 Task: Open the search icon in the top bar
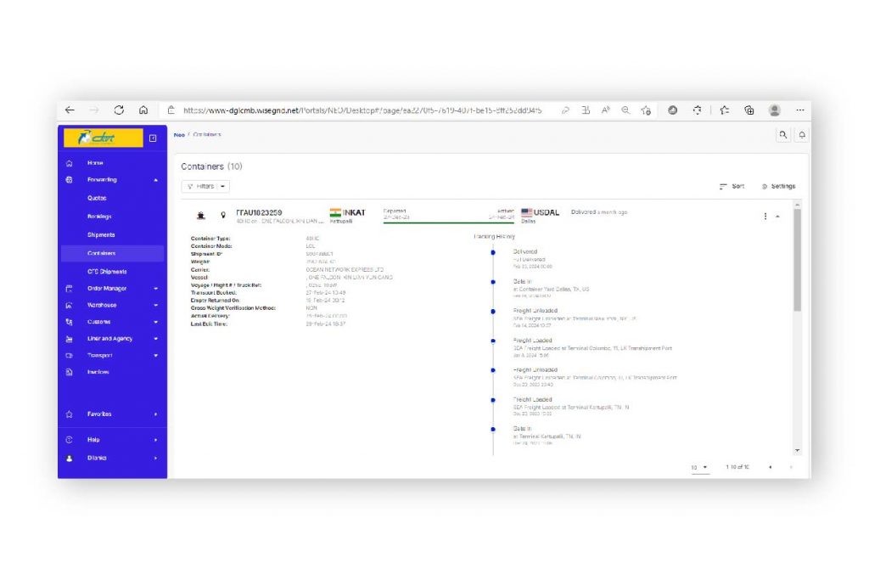click(x=783, y=135)
